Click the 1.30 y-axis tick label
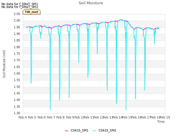This screenshot has height=136, width=182. 17,113
